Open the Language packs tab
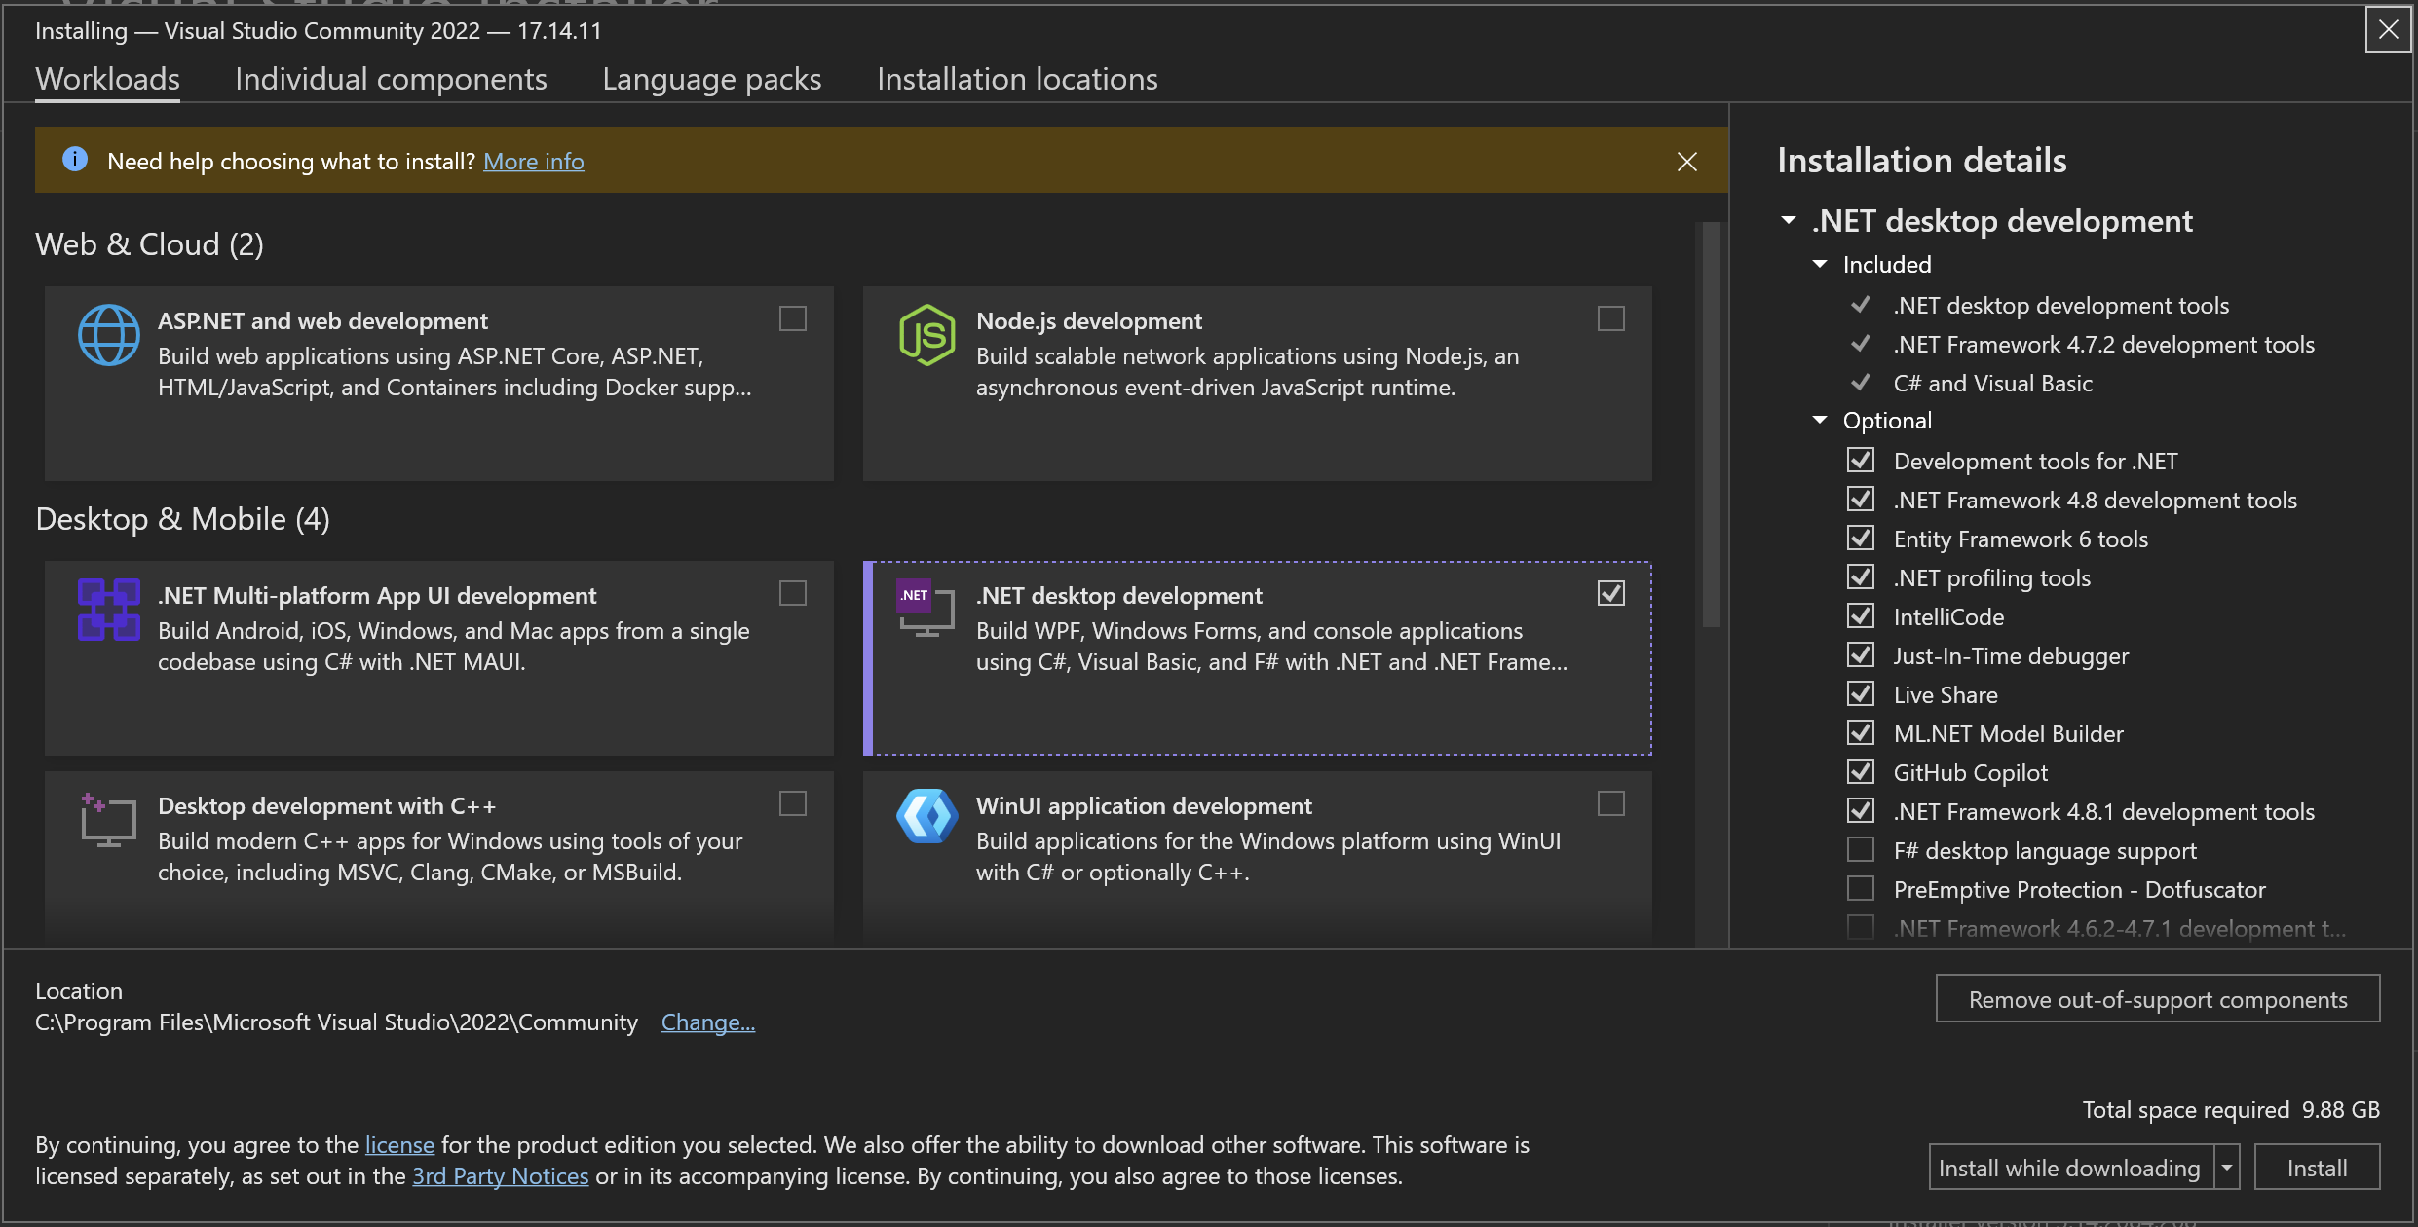The width and height of the screenshot is (2418, 1227). (711, 79)
